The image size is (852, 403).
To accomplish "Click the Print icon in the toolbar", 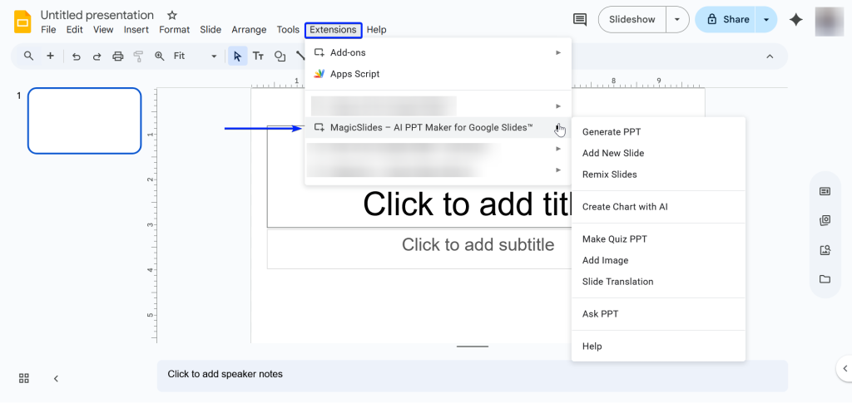I will [x=118, y=57].
